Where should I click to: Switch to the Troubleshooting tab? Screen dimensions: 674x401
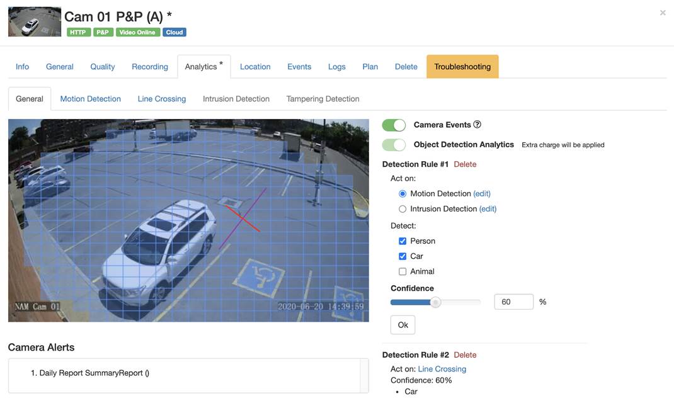point(462,66)
